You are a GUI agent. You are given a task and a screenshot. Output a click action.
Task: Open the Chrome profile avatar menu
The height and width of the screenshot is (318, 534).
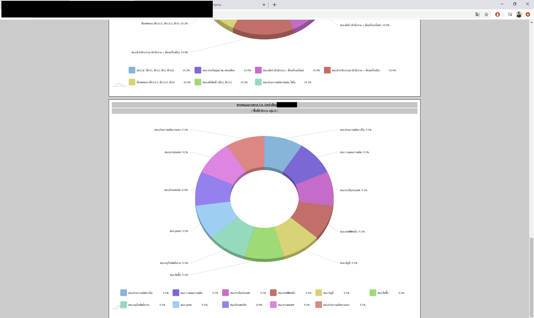[x=519, y=14]
